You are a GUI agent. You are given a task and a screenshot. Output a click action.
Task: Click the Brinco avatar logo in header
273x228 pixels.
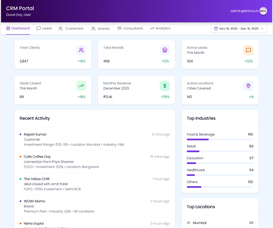(x=263, y=11)
